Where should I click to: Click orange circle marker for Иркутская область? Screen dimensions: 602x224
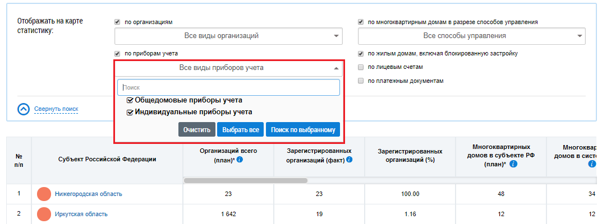pyautogui.click(x=44, y=214)
